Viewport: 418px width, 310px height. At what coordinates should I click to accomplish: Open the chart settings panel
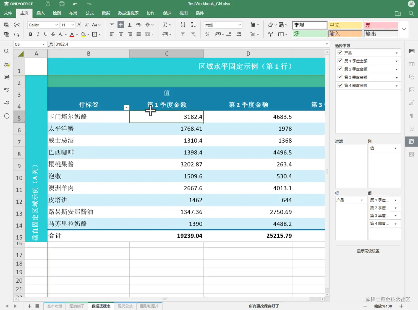pyautogui.click(x=412, y=103)
